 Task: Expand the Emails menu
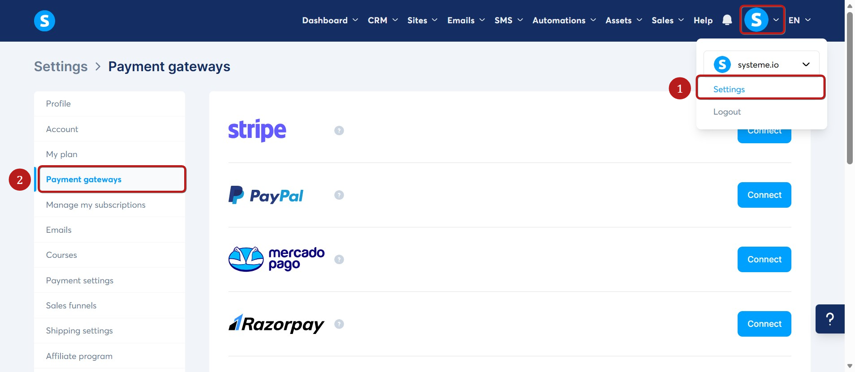466,20
